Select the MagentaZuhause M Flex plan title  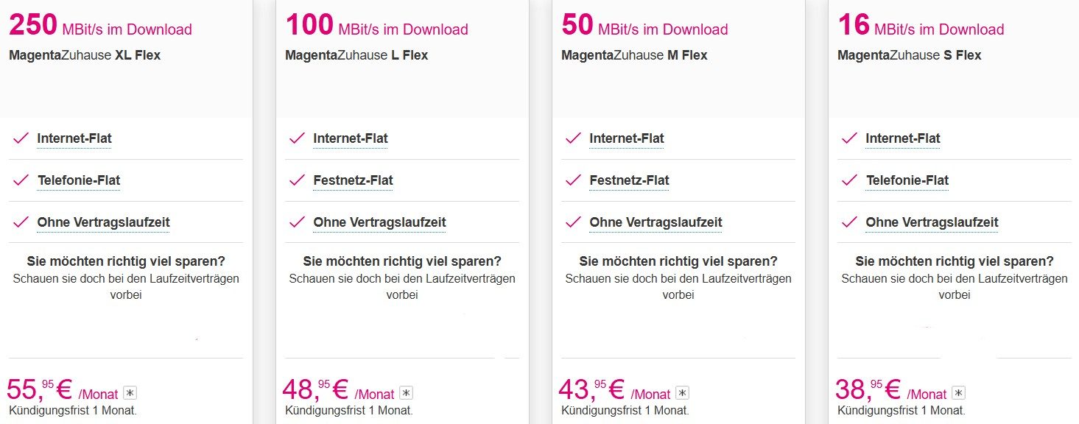pos(634,55)
